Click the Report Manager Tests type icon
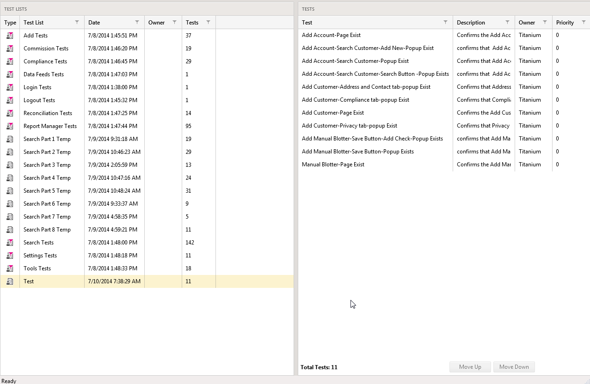This screenshot has height=384, width=590. click(x=10, y=126)
